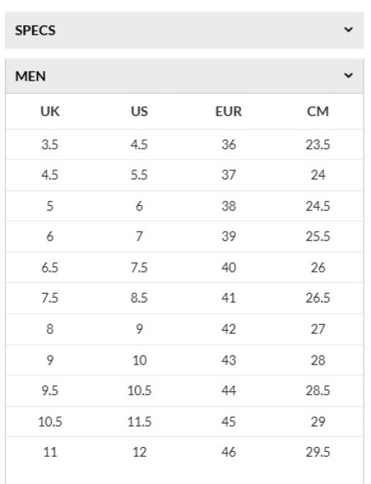Screen dimensions: 371x484
Task: Click CM value 24.5 cell
Action: click(x=318, y=206)
